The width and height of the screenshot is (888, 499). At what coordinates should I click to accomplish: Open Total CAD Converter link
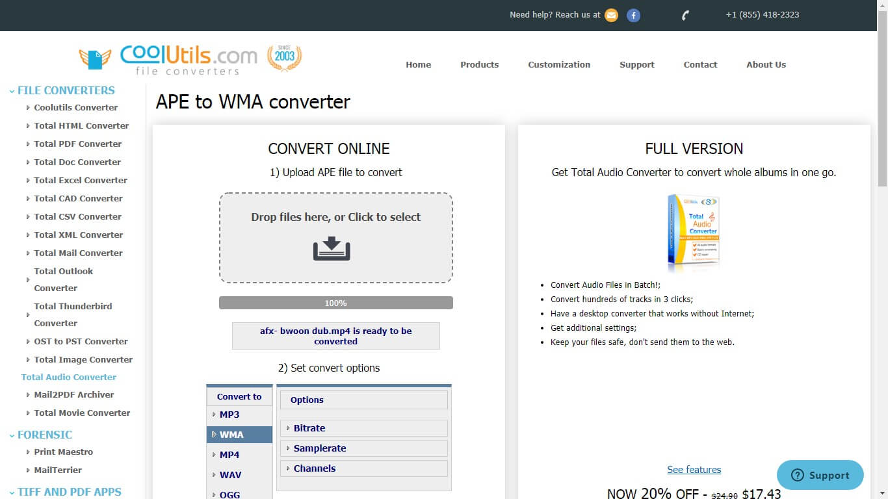78,199
